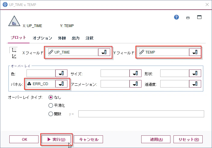The image size is (212, 148).
Task: Click the empty アニメーション field box
Action: pyautogui.click(x=115, y=84)
